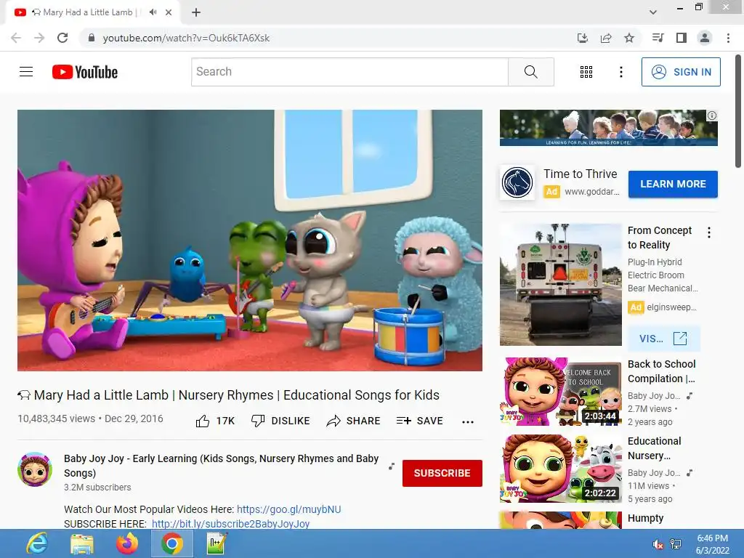Click the URL in the address bar
Image resolution: width=744 pixels, height=558 pixels.
coord(186,38)
